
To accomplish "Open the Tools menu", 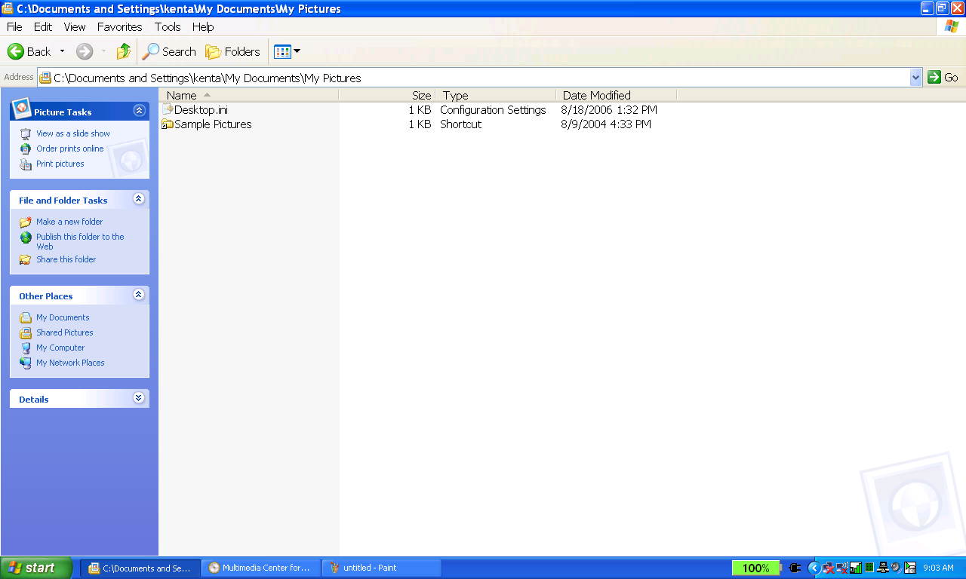I will (168, 26).
